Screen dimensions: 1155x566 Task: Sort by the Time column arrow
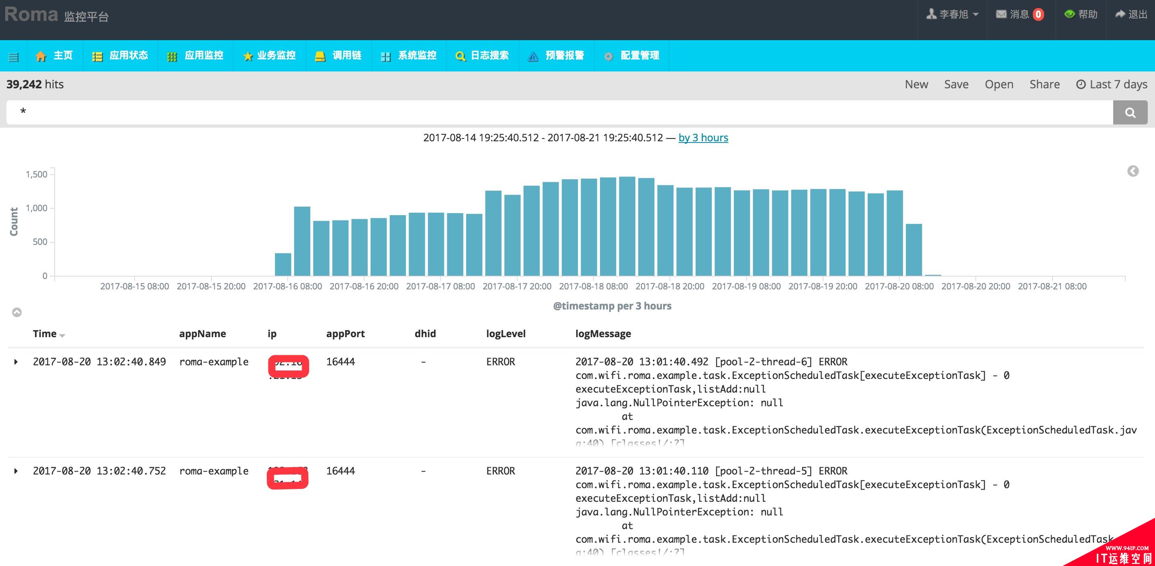[62, 336]
